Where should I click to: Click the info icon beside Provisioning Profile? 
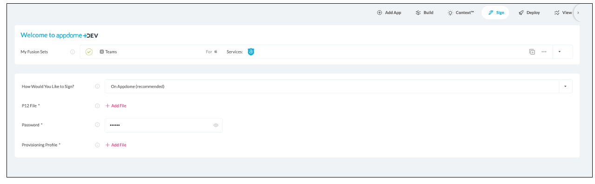coord(97,145)
